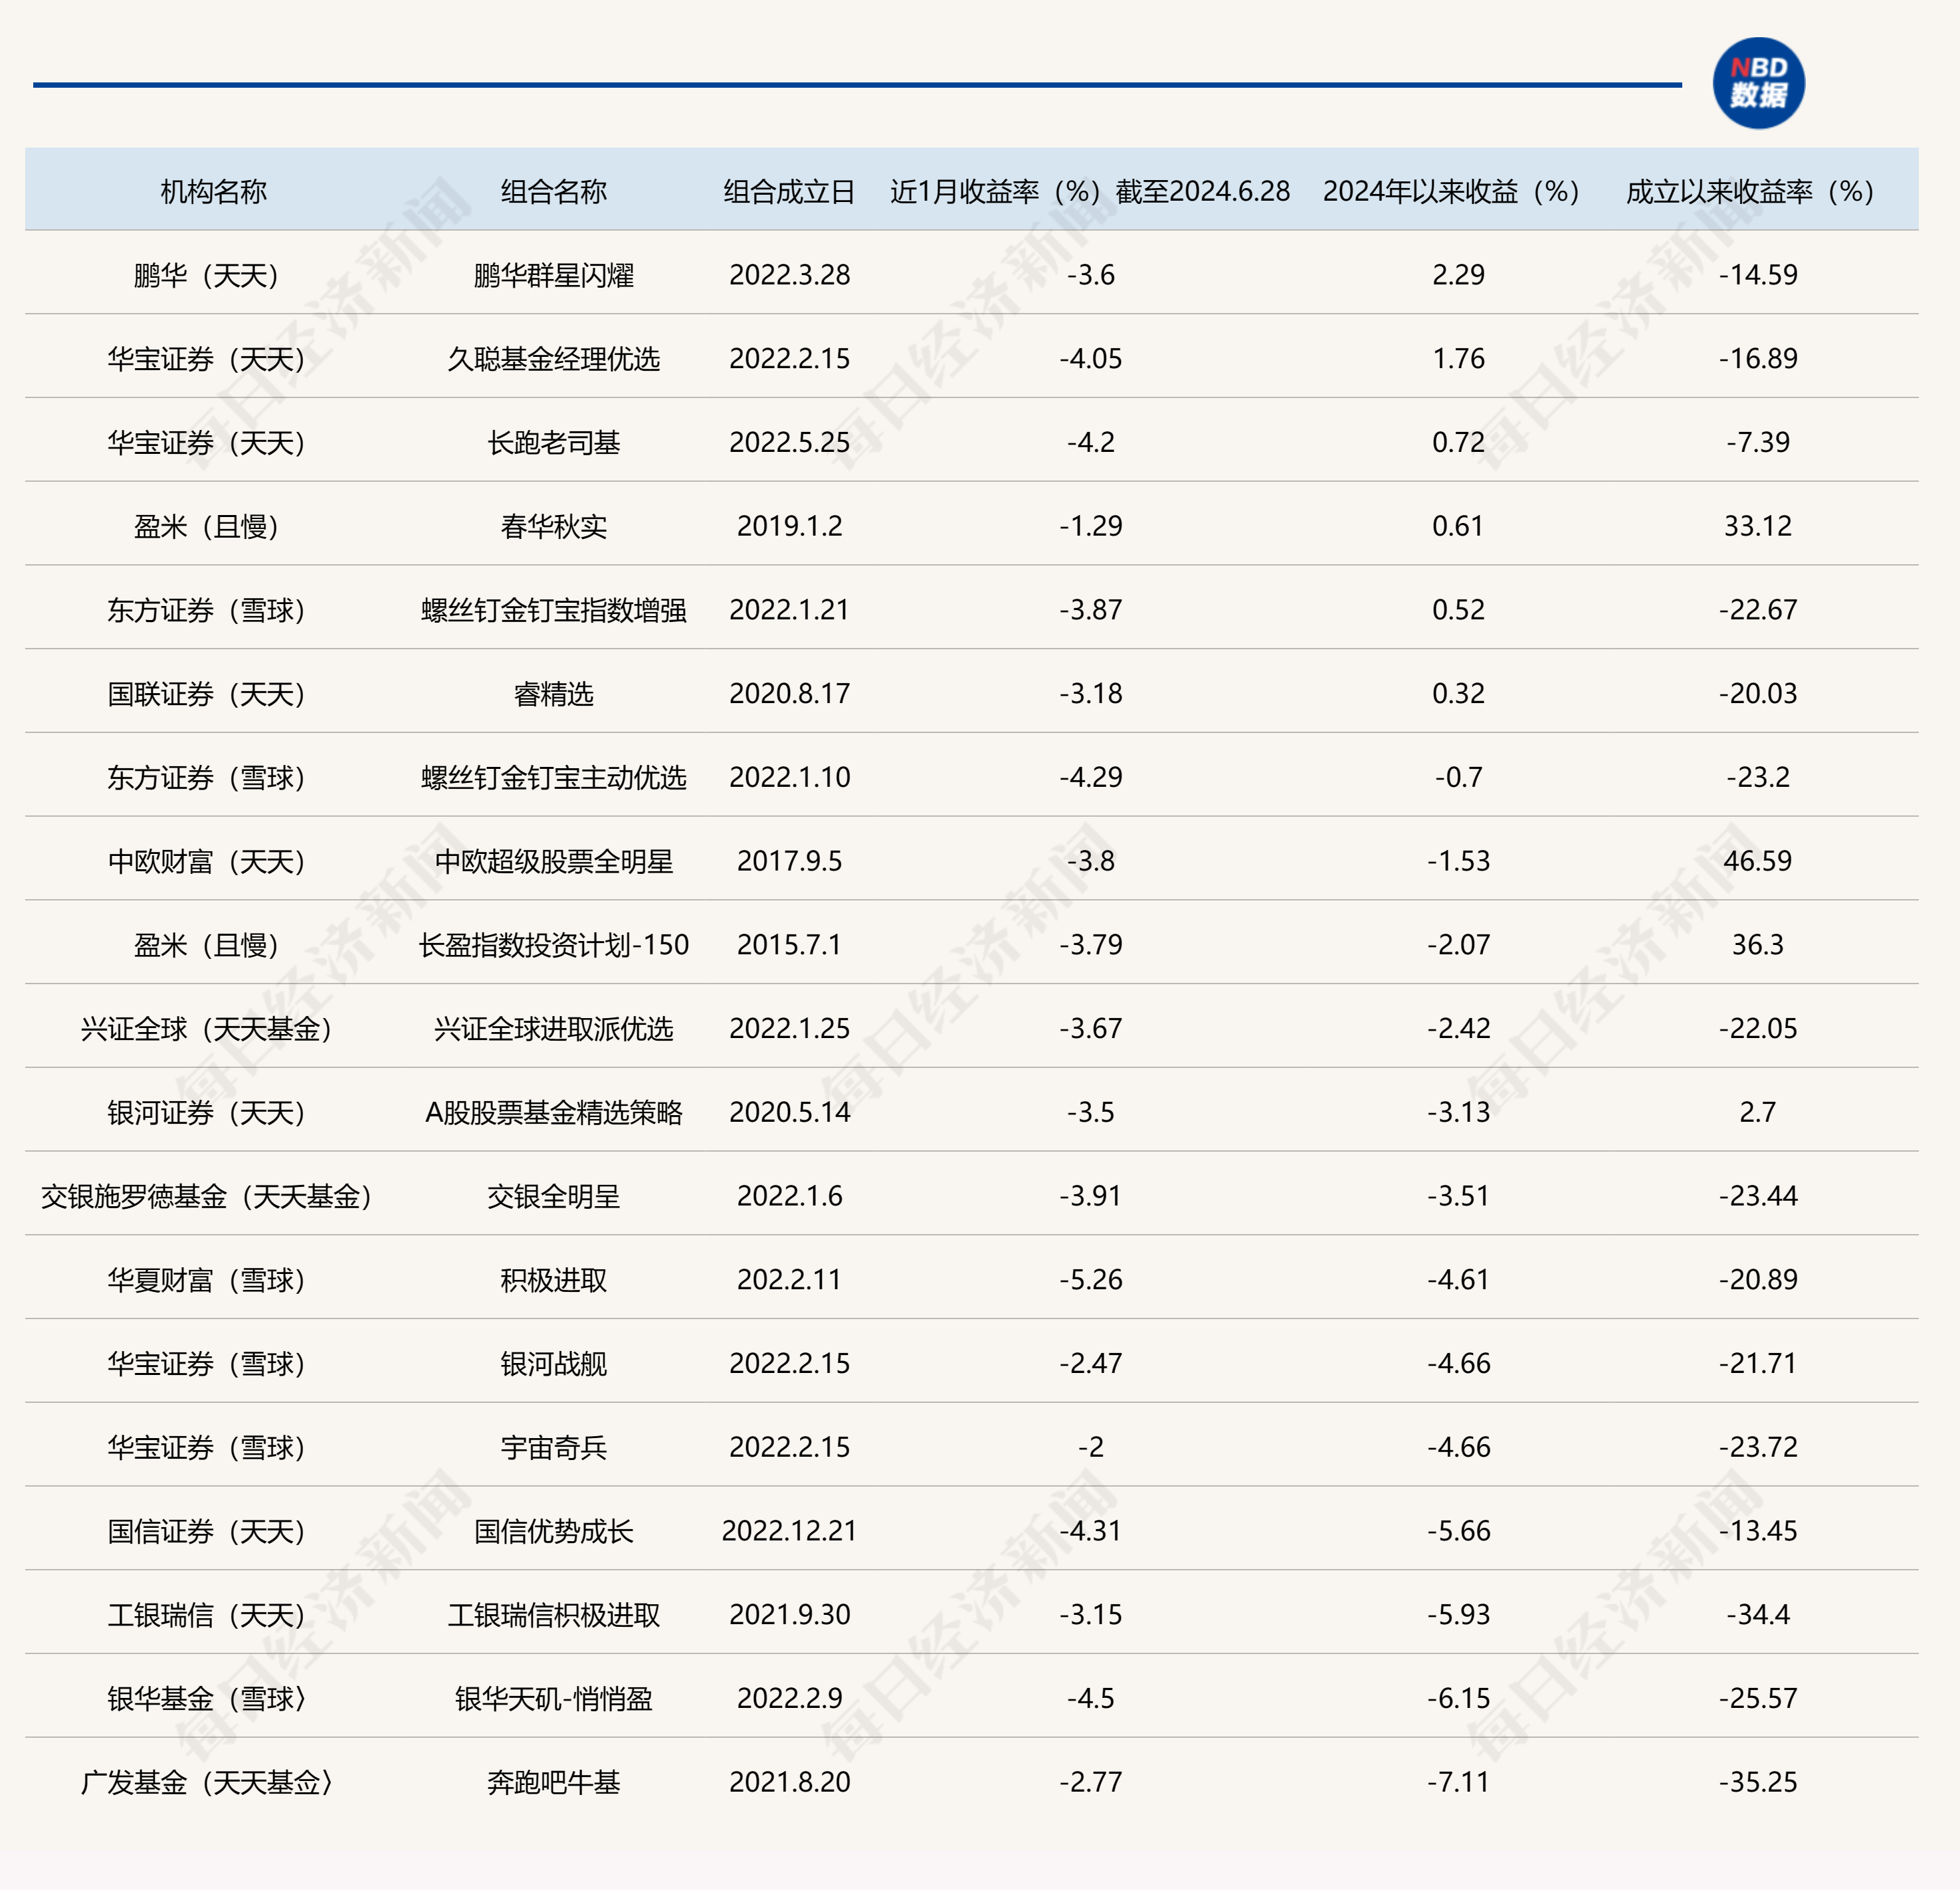Click the 2021.8.20 date cell

790,1783
